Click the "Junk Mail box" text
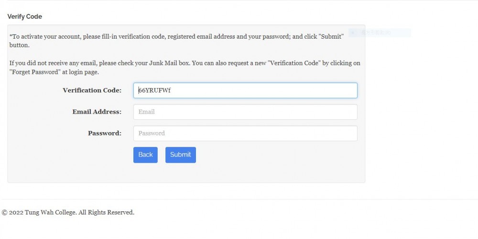Viewport: 478px width, 239px height. [x=169, y=63]
